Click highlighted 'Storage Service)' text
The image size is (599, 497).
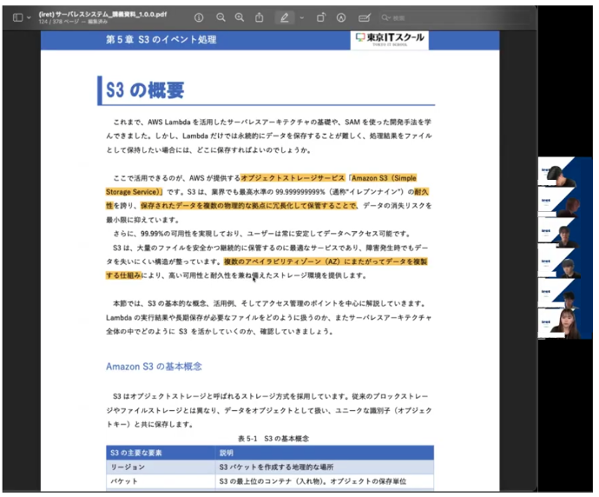(x=134, y=191)
